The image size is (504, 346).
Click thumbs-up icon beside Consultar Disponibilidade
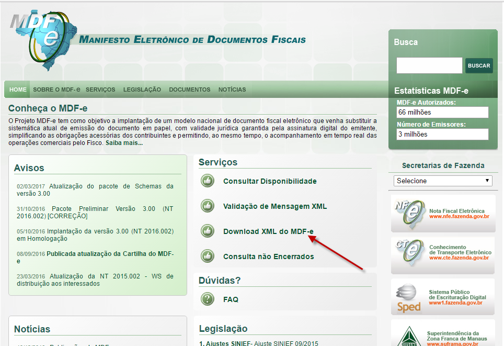point(208,181)
